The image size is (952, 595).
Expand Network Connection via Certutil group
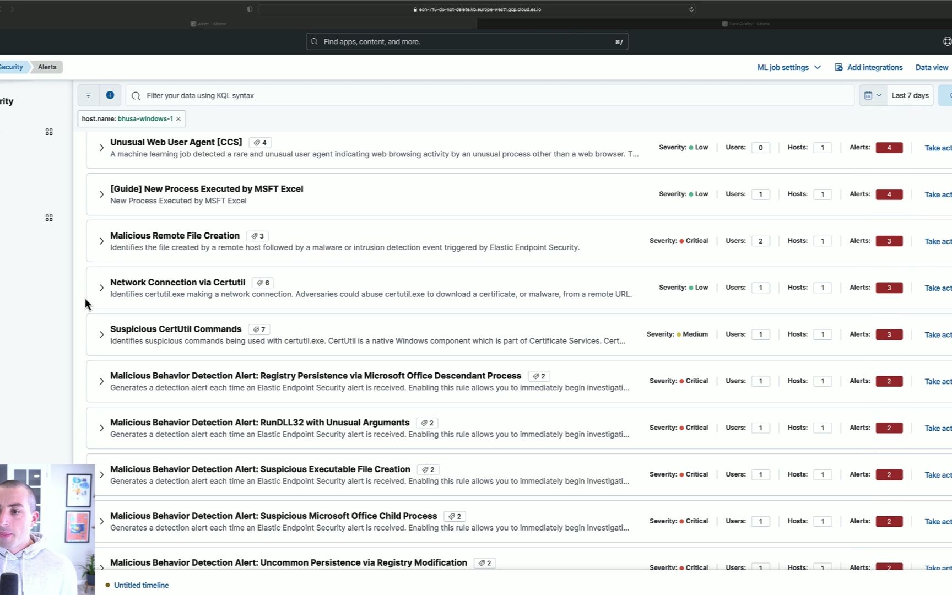click(101, 288)
